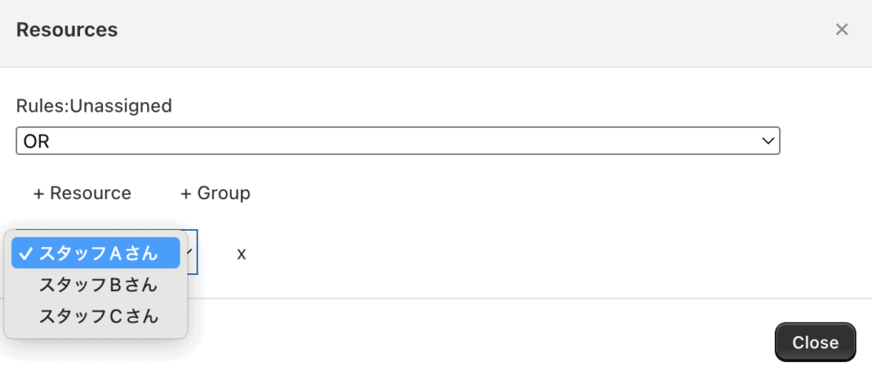Add a new resource with + Resource
The width and height of the screenshot is (872, 367).
82,193
